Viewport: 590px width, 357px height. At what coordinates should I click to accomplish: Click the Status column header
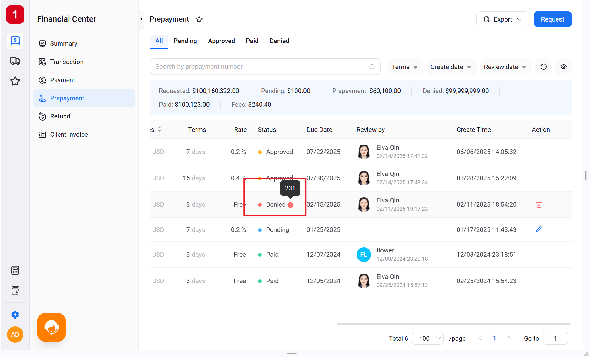coord(267,130)
